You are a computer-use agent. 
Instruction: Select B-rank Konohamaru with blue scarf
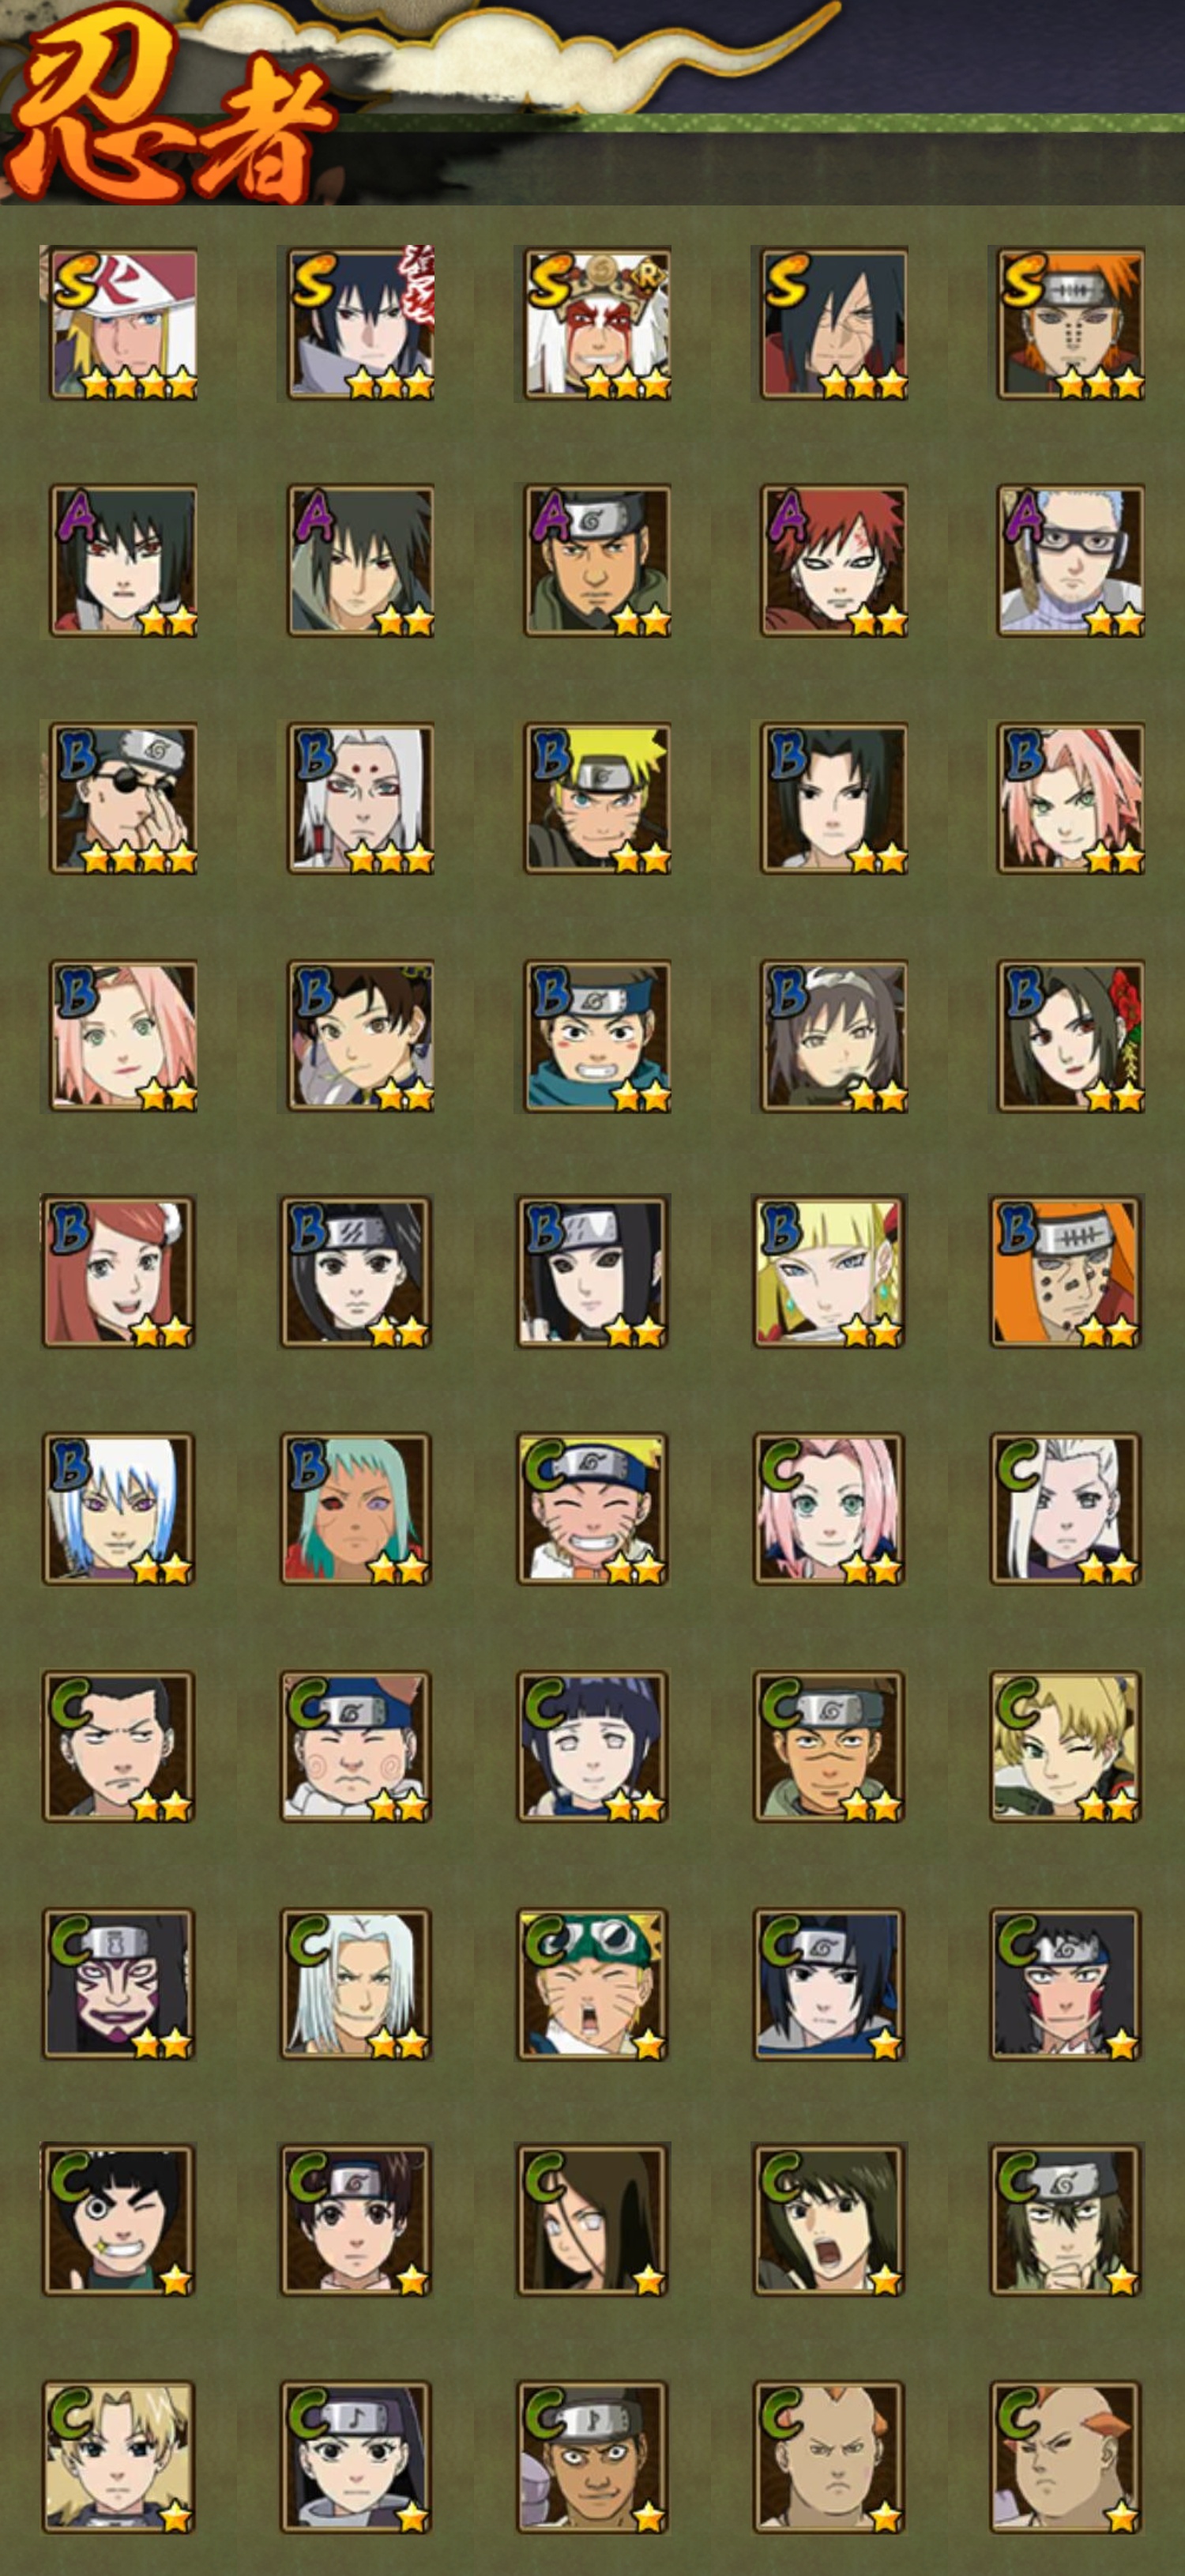coord(597,1036)
